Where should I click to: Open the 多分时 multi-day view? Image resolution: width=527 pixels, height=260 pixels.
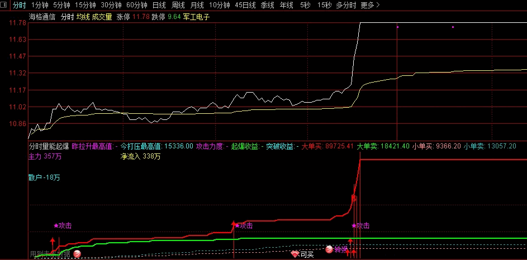(x=346, y=5)
